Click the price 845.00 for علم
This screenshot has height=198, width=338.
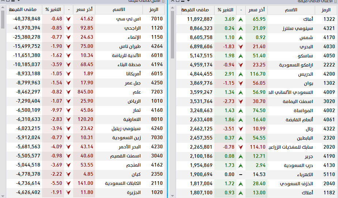click(x=85, y=92)
